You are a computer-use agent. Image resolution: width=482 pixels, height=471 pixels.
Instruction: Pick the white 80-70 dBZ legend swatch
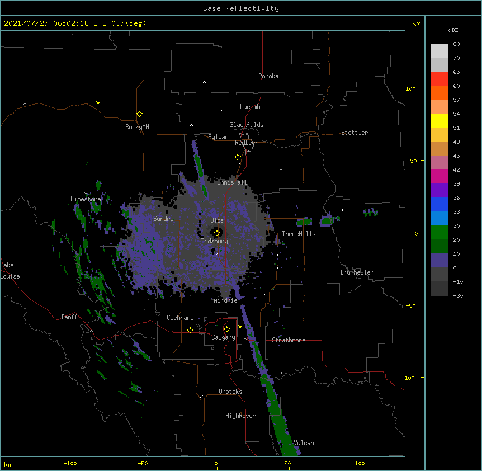(x=440, y=51)
